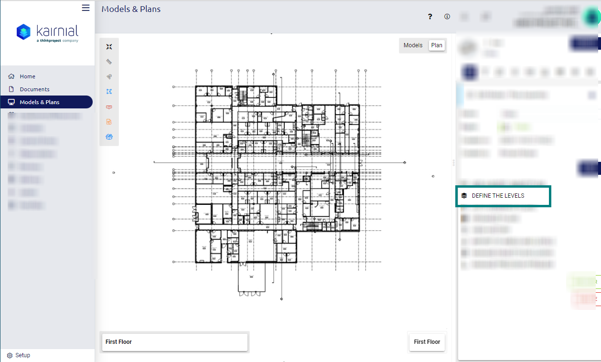Open Documents from the sidebar

tap(34, 89)
